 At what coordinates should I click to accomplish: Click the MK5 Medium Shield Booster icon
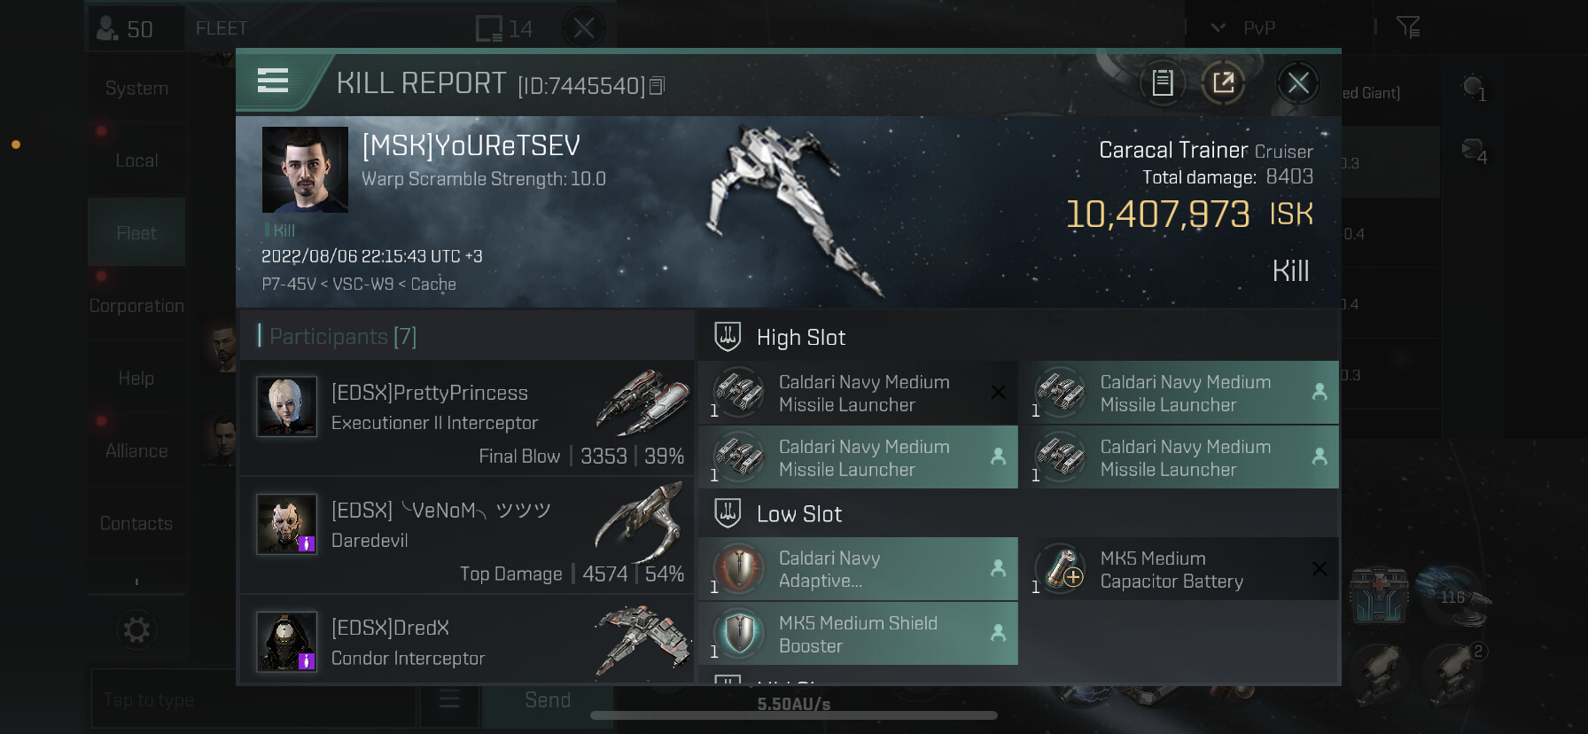[x=739, y=634]
